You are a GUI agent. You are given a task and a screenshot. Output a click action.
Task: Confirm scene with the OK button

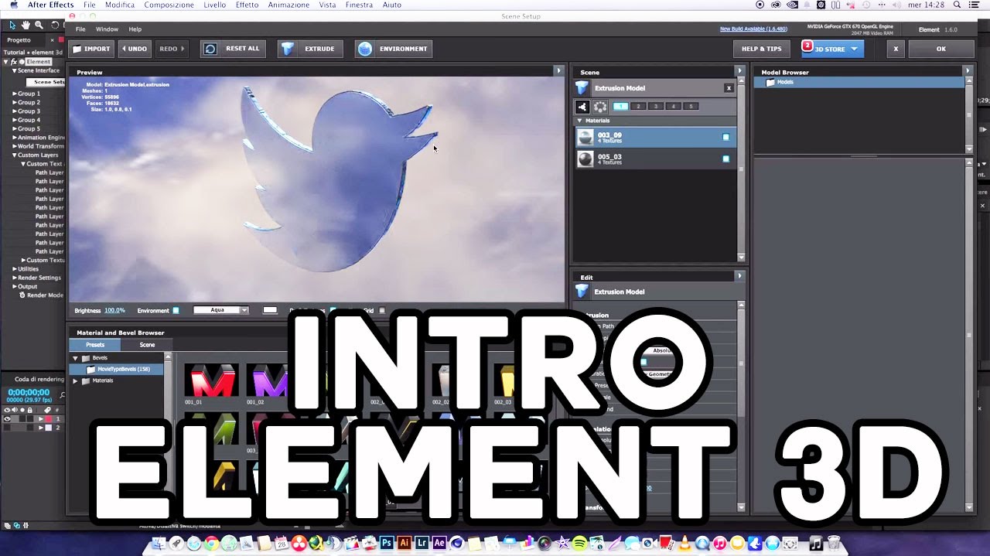[940, 49]
